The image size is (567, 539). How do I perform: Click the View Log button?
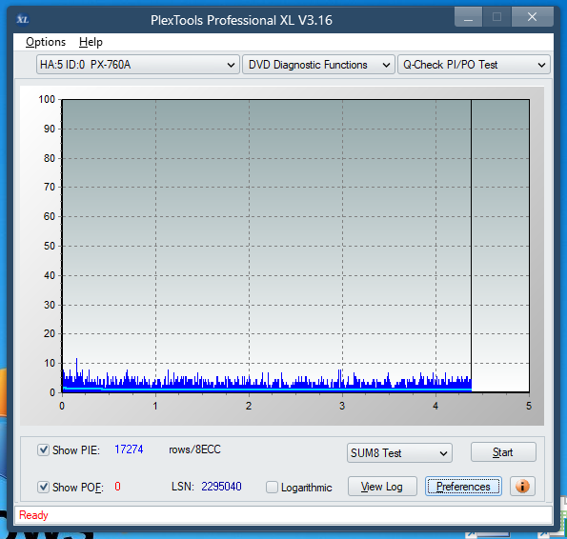pos(382,487)
